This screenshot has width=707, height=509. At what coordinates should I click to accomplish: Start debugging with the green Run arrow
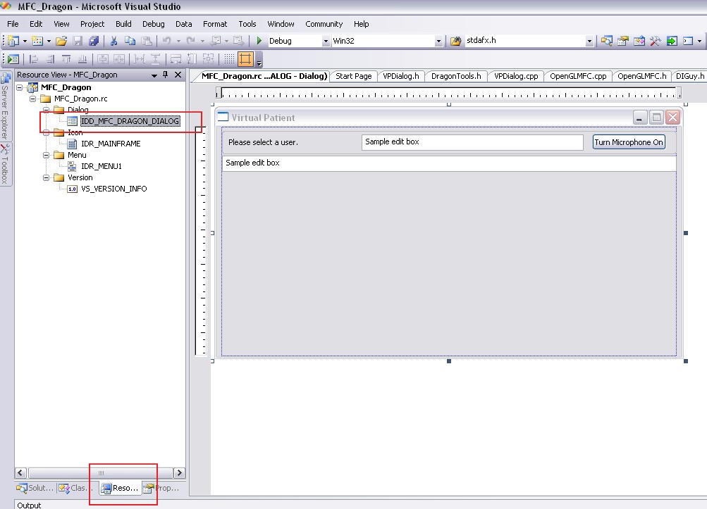[259, 40]
